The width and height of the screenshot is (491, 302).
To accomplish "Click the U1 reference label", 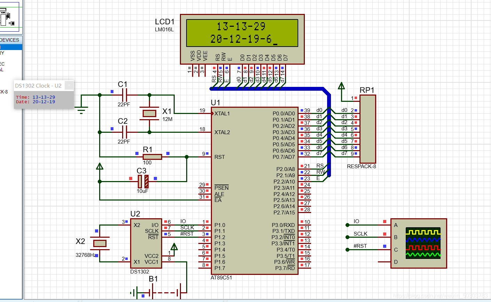I will 216,103.
